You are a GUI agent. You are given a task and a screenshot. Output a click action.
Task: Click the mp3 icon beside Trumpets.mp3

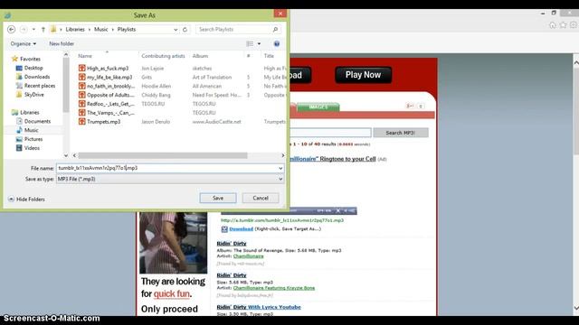82,121
